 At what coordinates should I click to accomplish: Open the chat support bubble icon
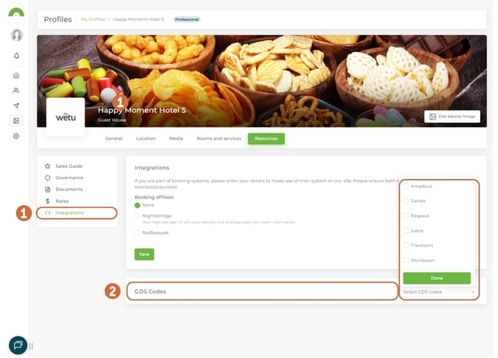18,345
